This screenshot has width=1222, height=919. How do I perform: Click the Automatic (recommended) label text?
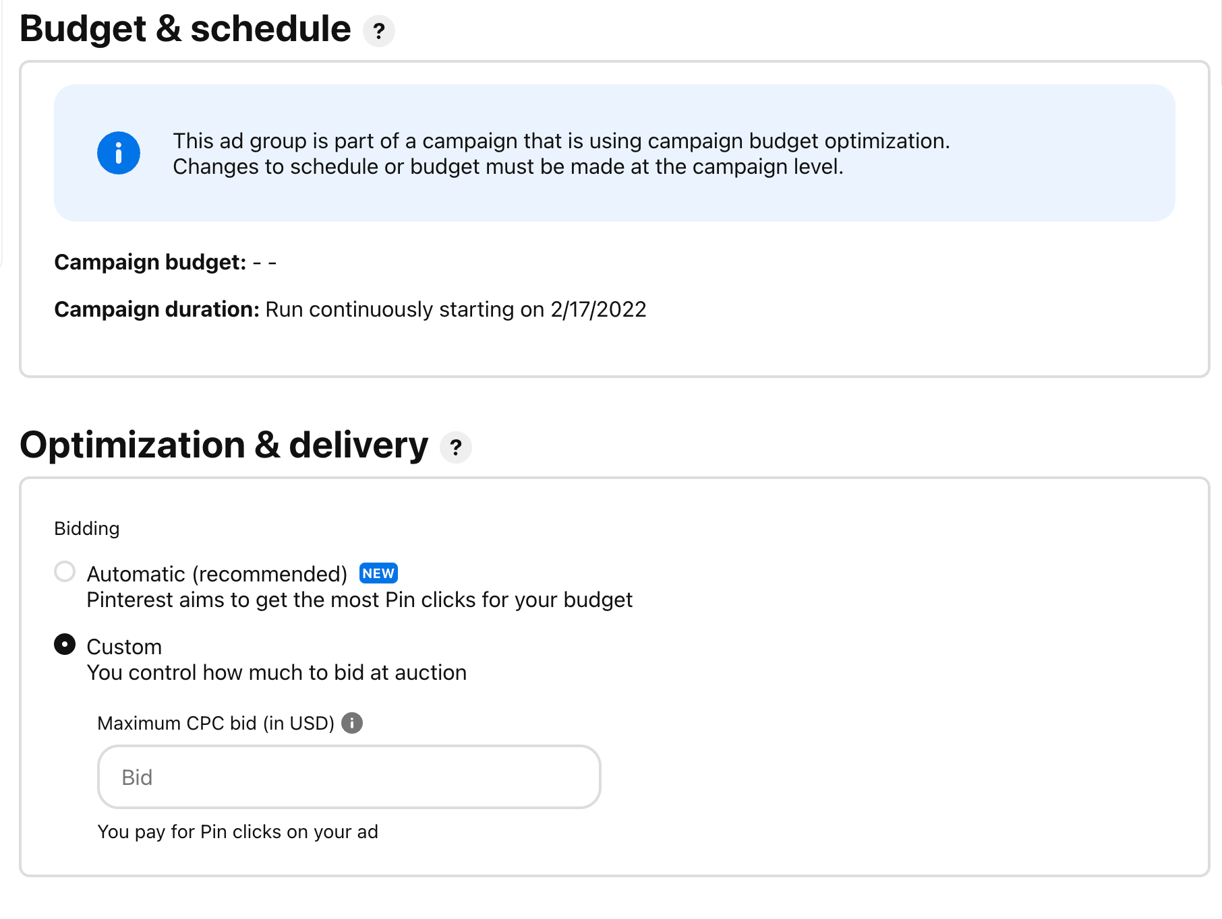(x=217, y=574)
